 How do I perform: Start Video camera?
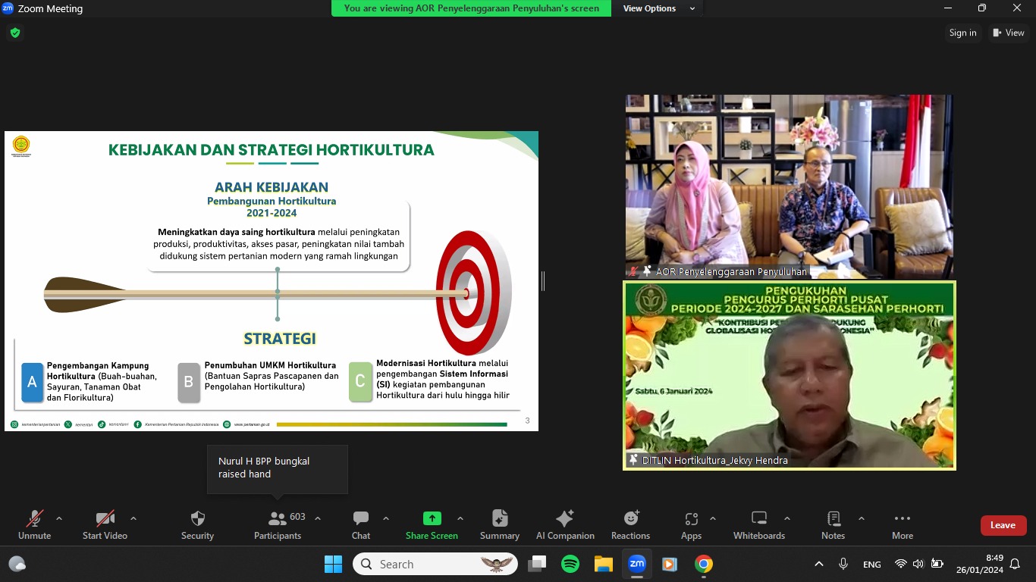[x=105, y=524]
